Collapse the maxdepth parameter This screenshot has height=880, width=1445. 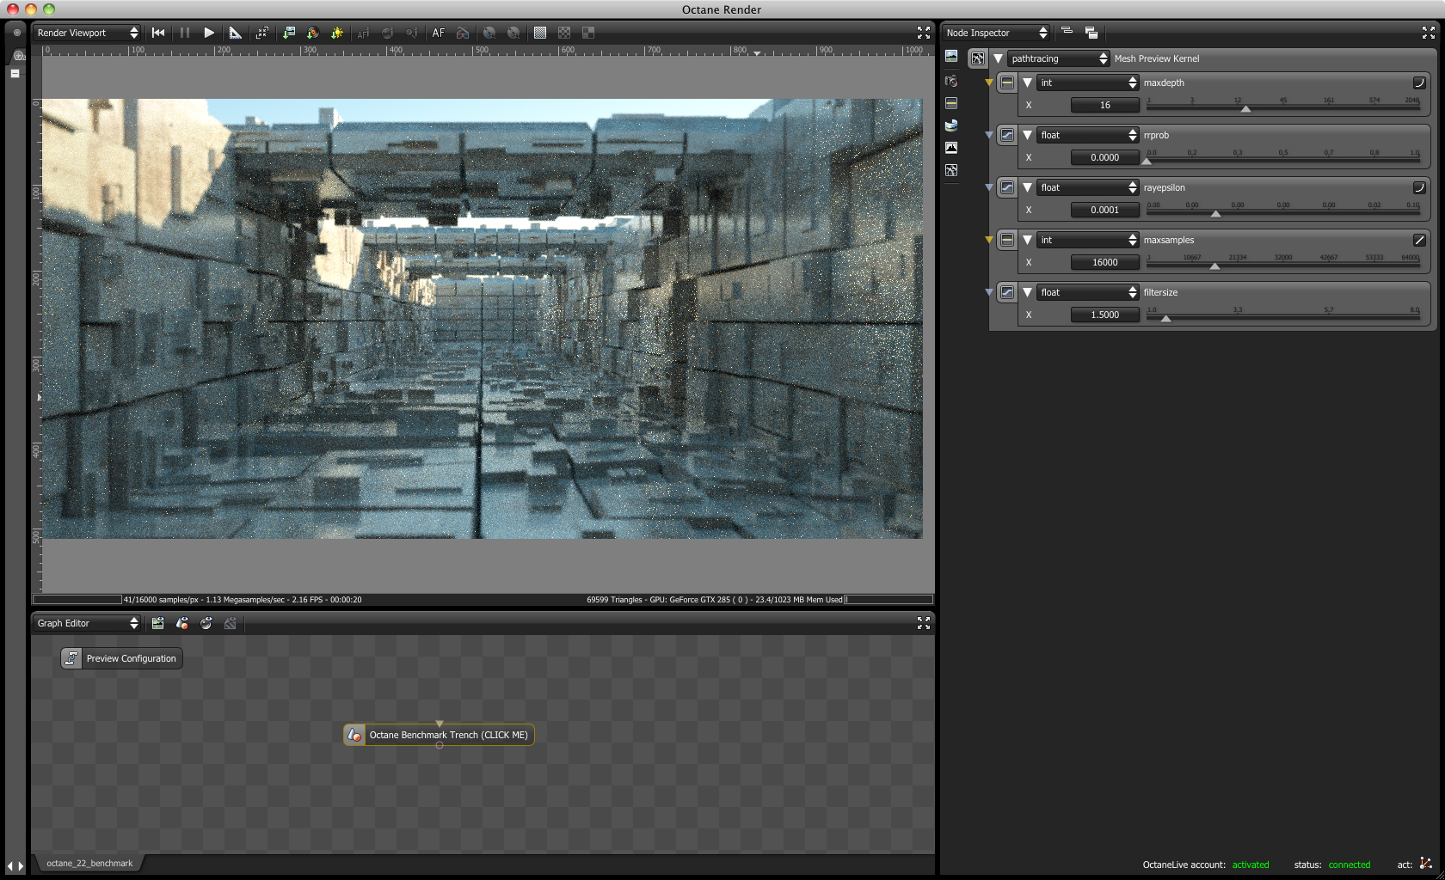point(1027,82)
